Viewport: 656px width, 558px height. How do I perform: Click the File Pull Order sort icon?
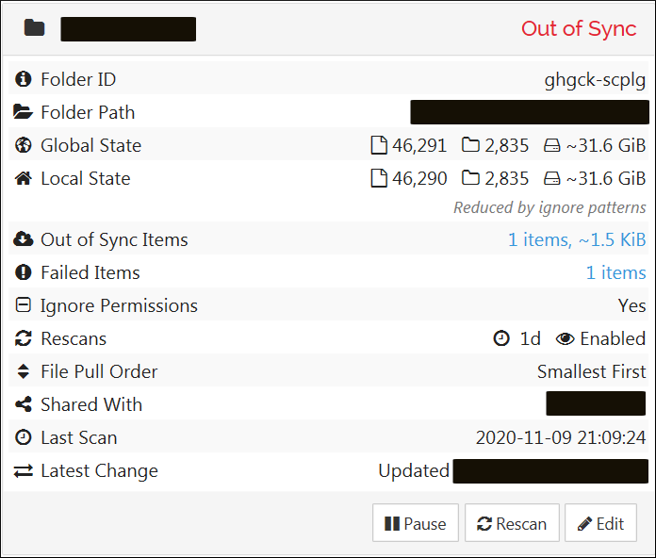point(24,372)
